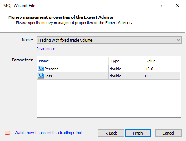This screenshot has height=141, width=186.
Task: Click the Lots value 0.1 cell
Action: click(162, 76)
